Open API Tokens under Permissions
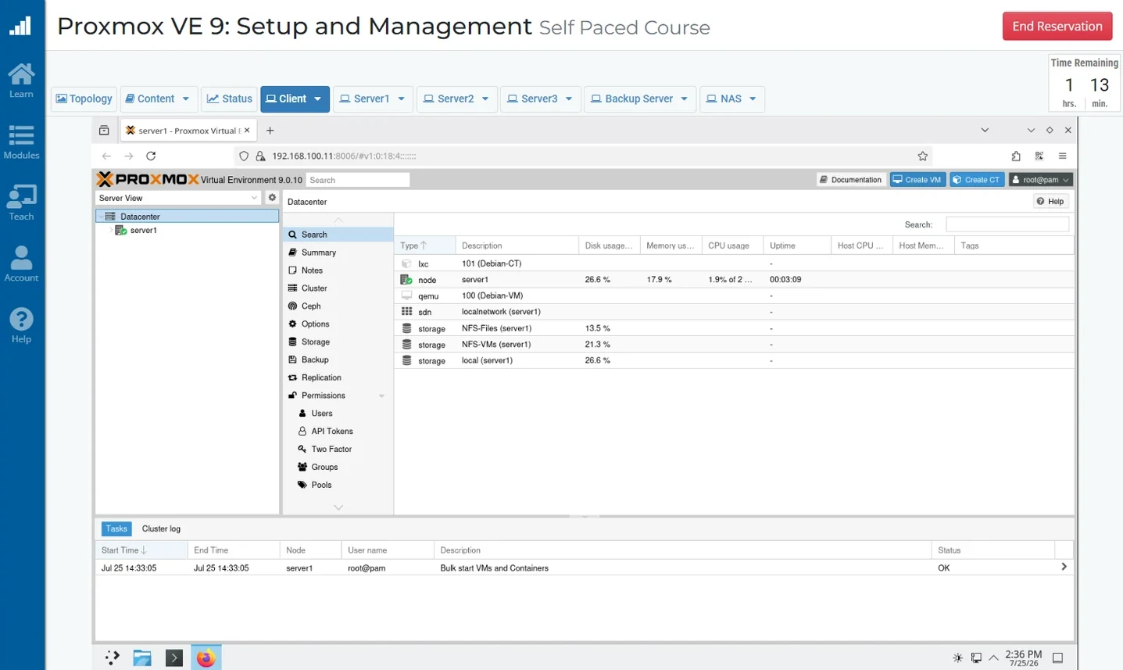The height and width of the screenshot is (670, 1123). coord(338,432)
